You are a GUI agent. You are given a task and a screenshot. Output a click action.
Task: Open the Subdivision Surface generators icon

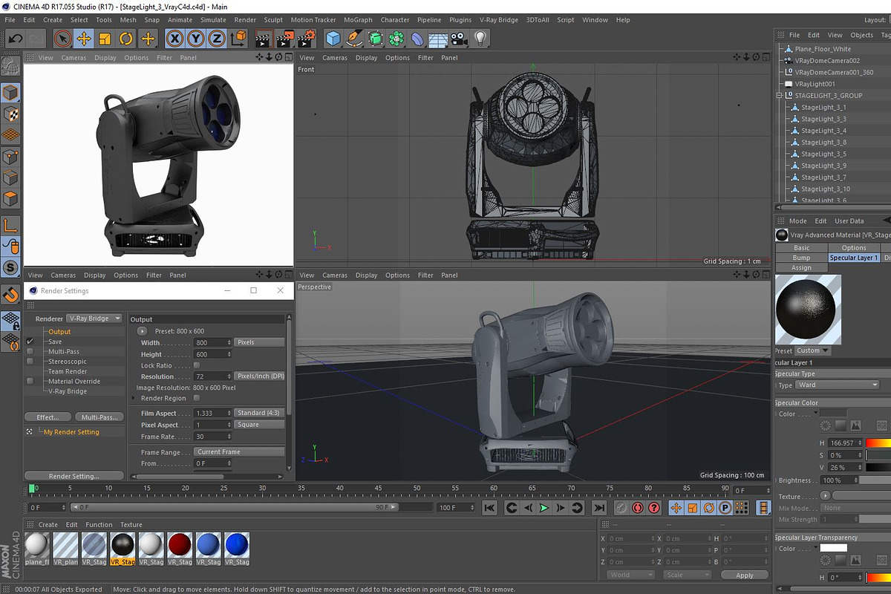[x=376, y=39]
